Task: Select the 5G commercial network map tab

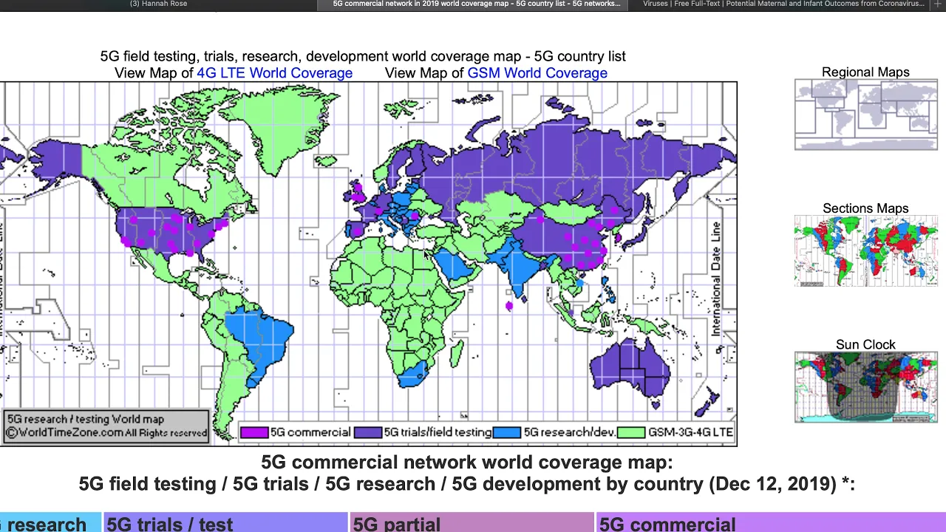Action: (476, 4)
